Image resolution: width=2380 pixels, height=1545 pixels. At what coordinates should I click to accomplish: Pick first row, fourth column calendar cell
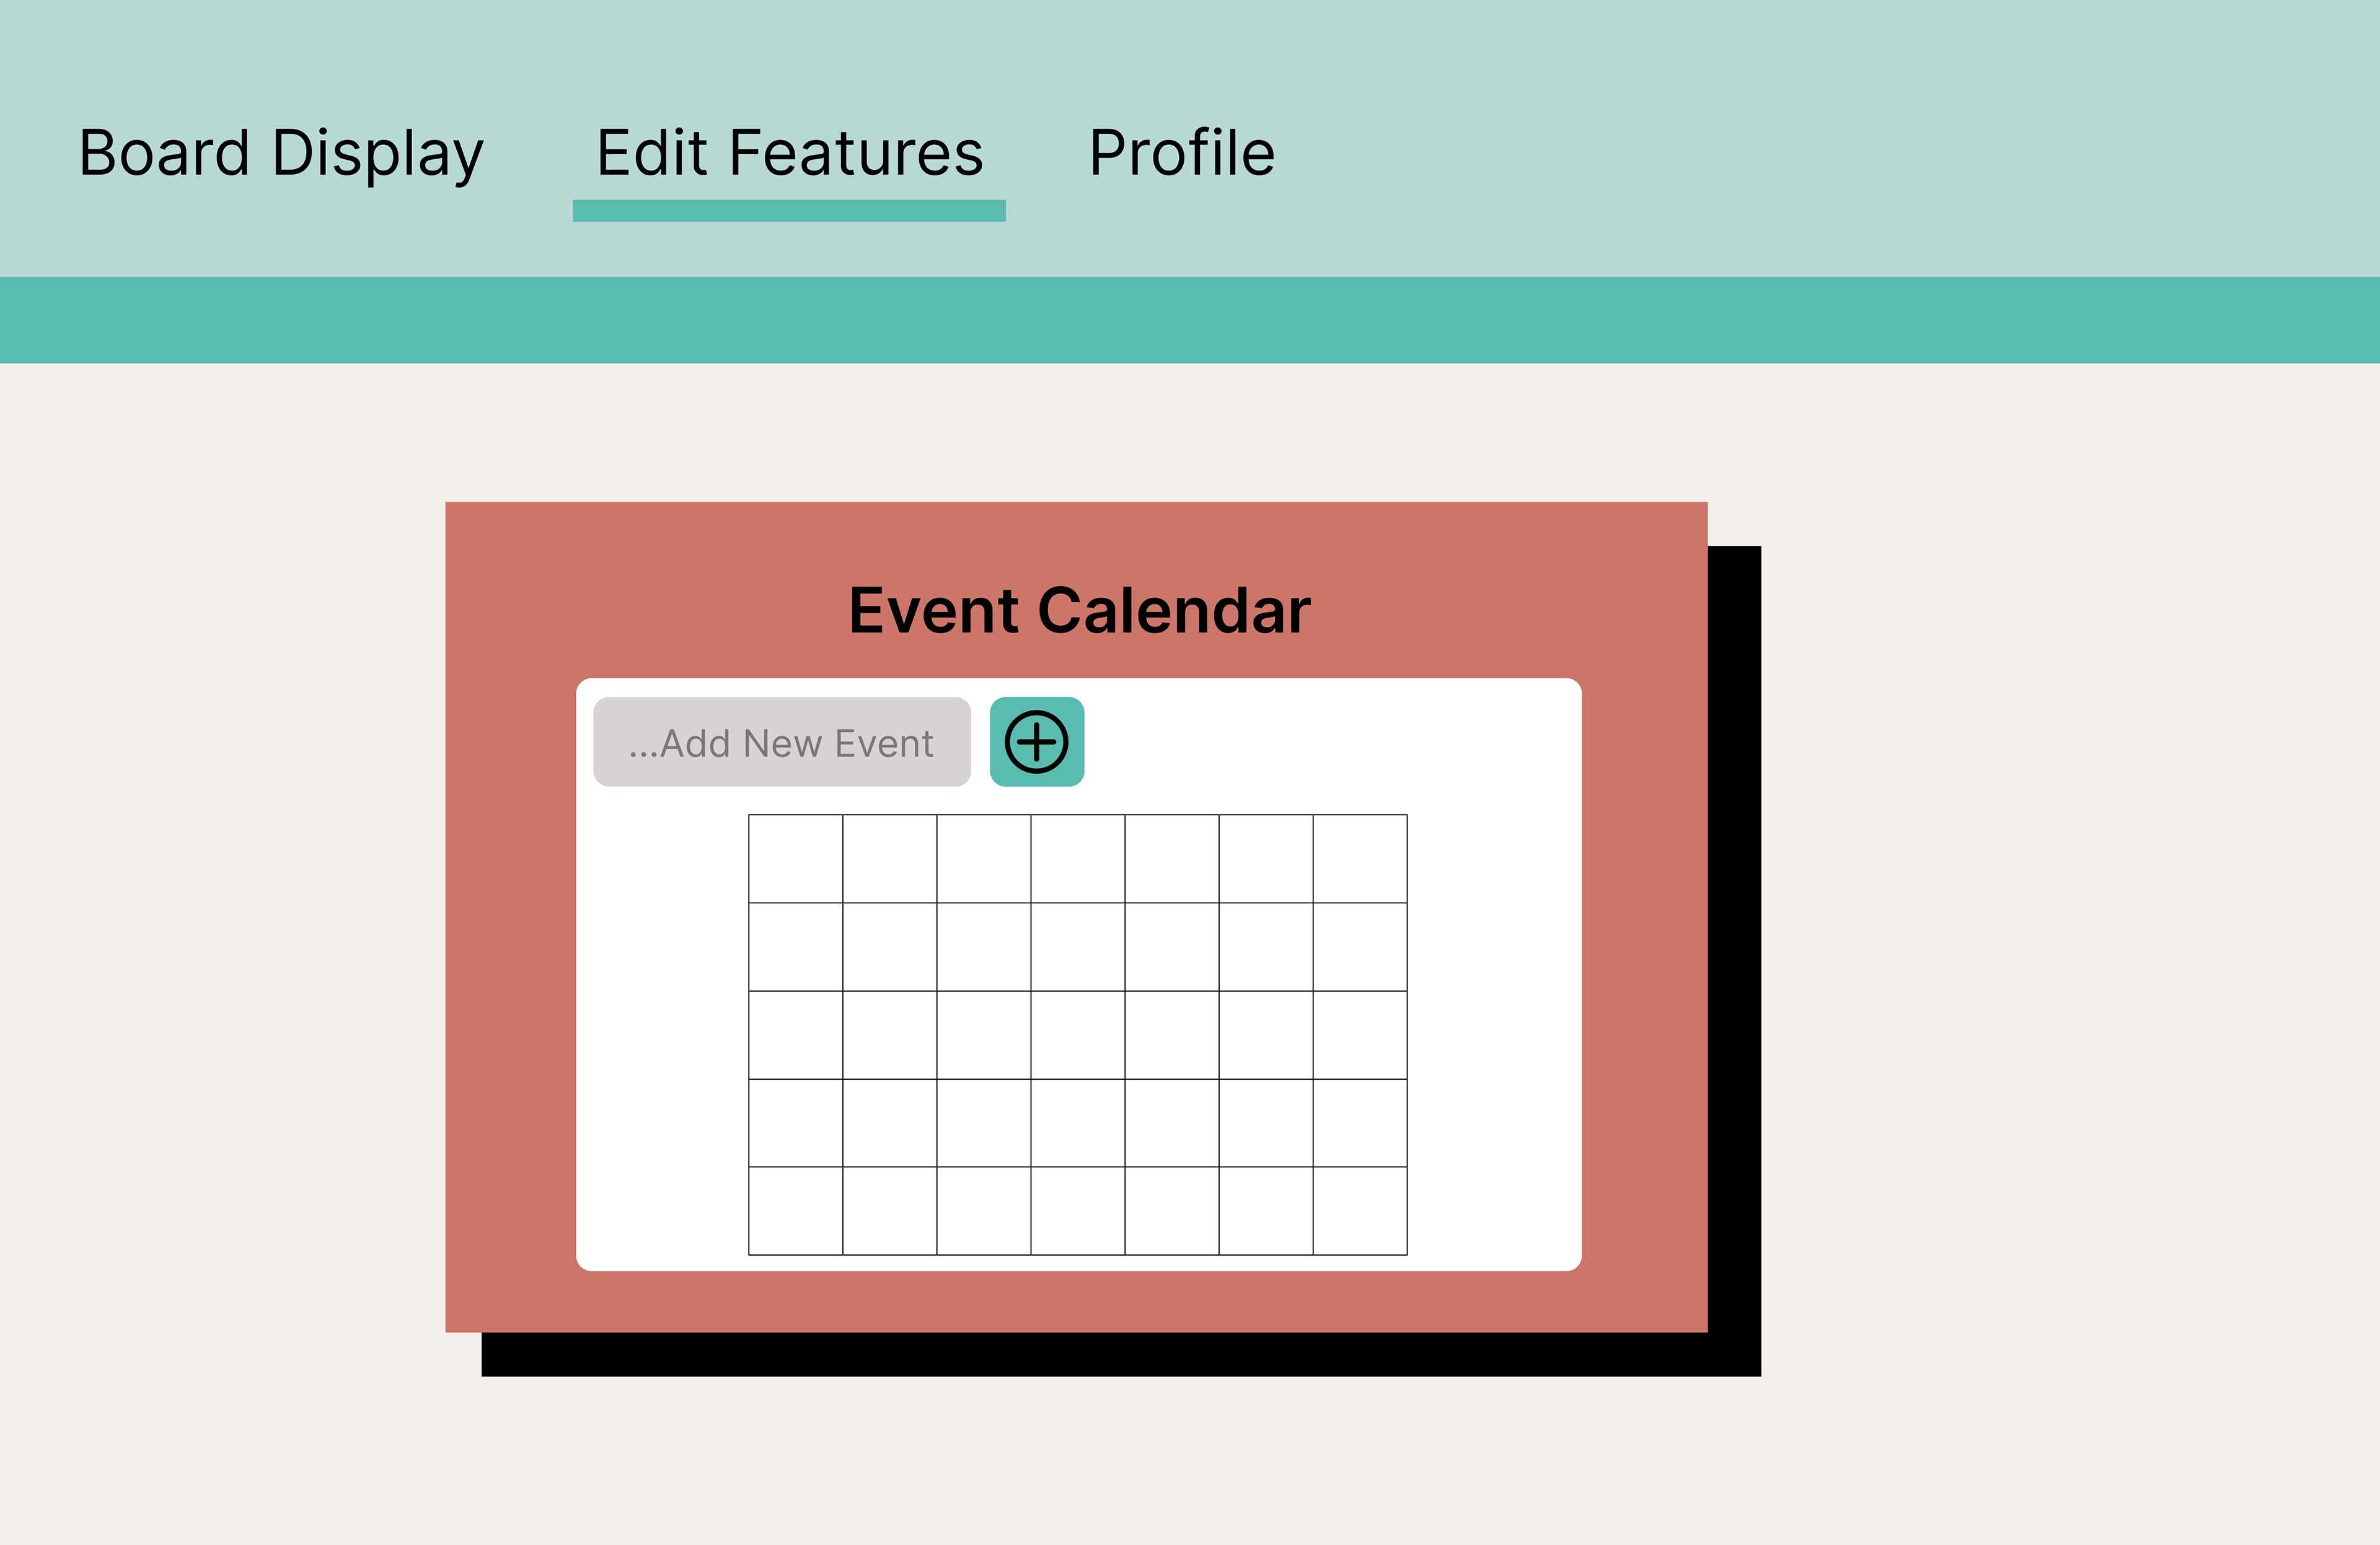tap(1078, 859)
